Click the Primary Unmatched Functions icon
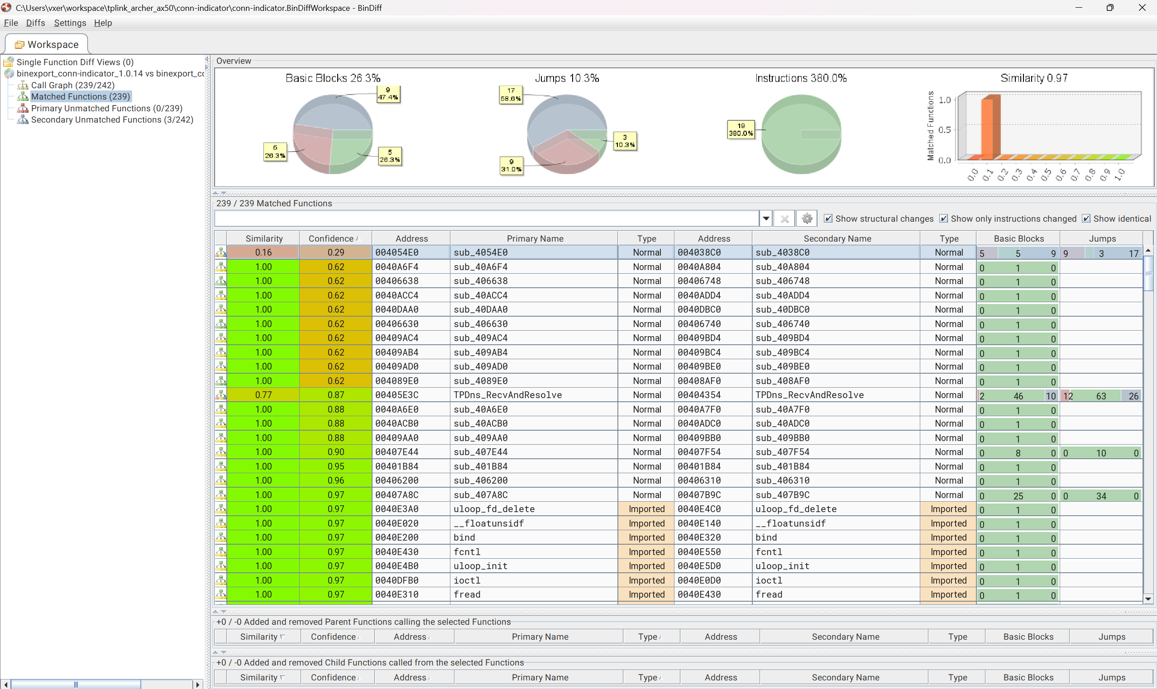Image resolution: width=1157 pixels, height=689 pixels. (23, 108)
